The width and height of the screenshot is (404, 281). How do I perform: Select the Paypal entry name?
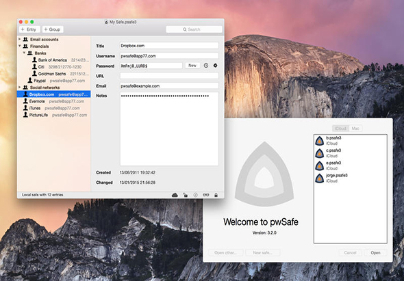40,81
